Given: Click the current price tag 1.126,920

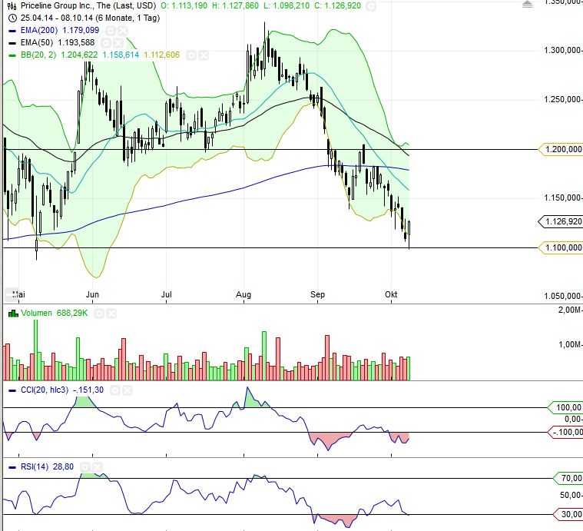Looking at the screenshot, I should point(561,221).
